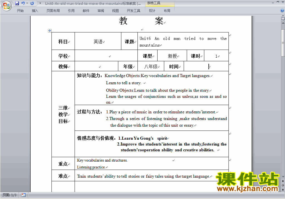Click 'Learn to tell a story.' line

pos(124,83)
